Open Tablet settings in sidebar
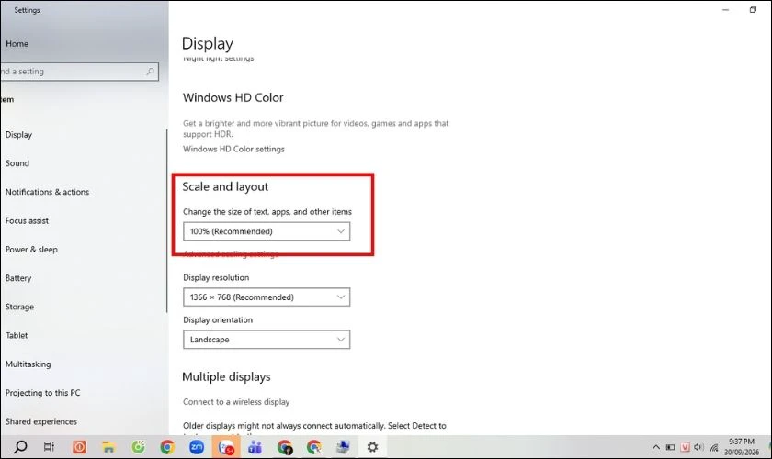 click(x=17, y=335)
